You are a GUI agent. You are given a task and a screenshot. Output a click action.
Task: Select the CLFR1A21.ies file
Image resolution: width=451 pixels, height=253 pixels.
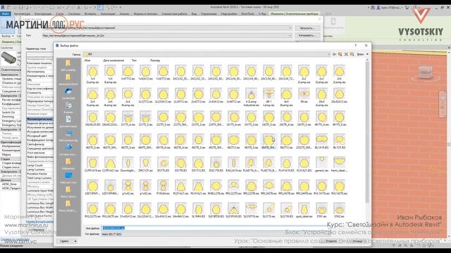110,164
